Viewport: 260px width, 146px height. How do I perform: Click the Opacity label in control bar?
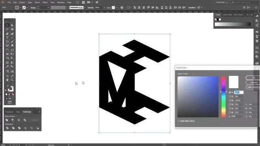click(x=91, y=7)
